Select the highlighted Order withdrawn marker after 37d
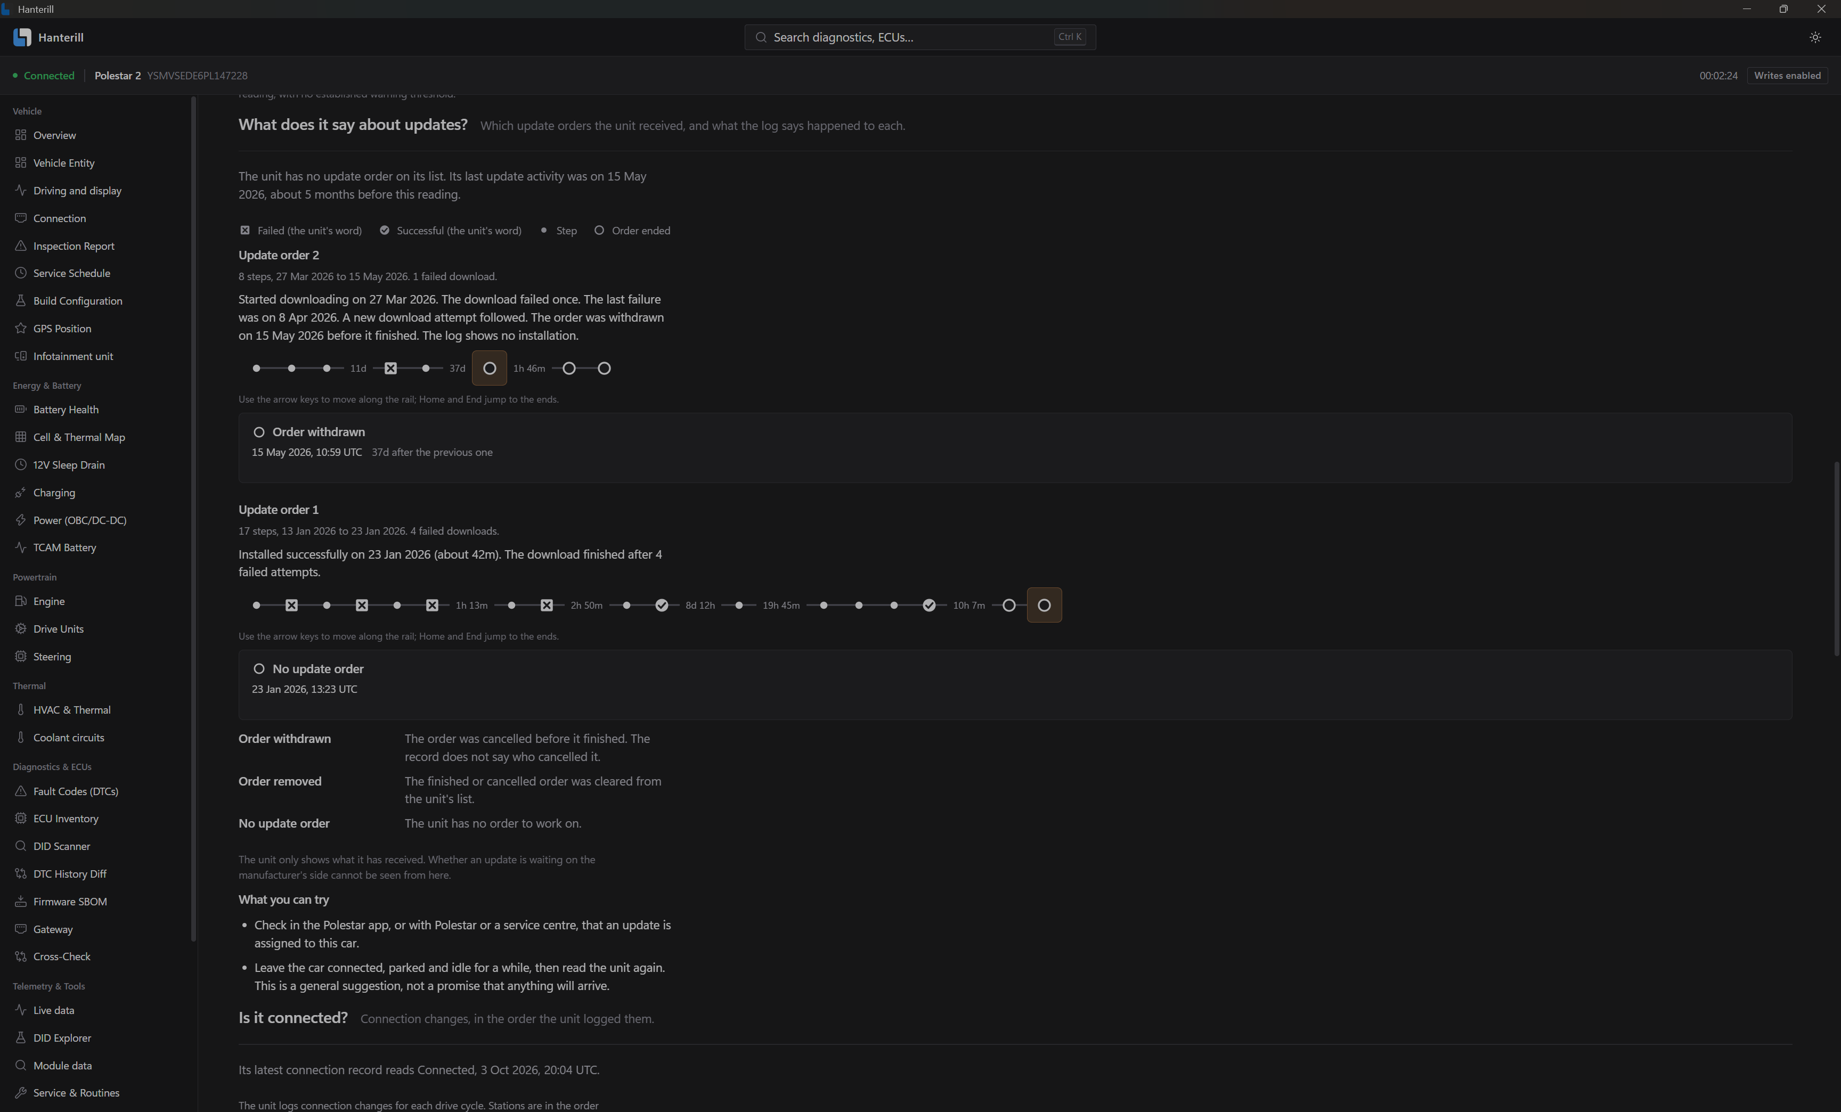Viewport: 1841px width, 1112px height. pyautogui.click(x=490, y=368)
